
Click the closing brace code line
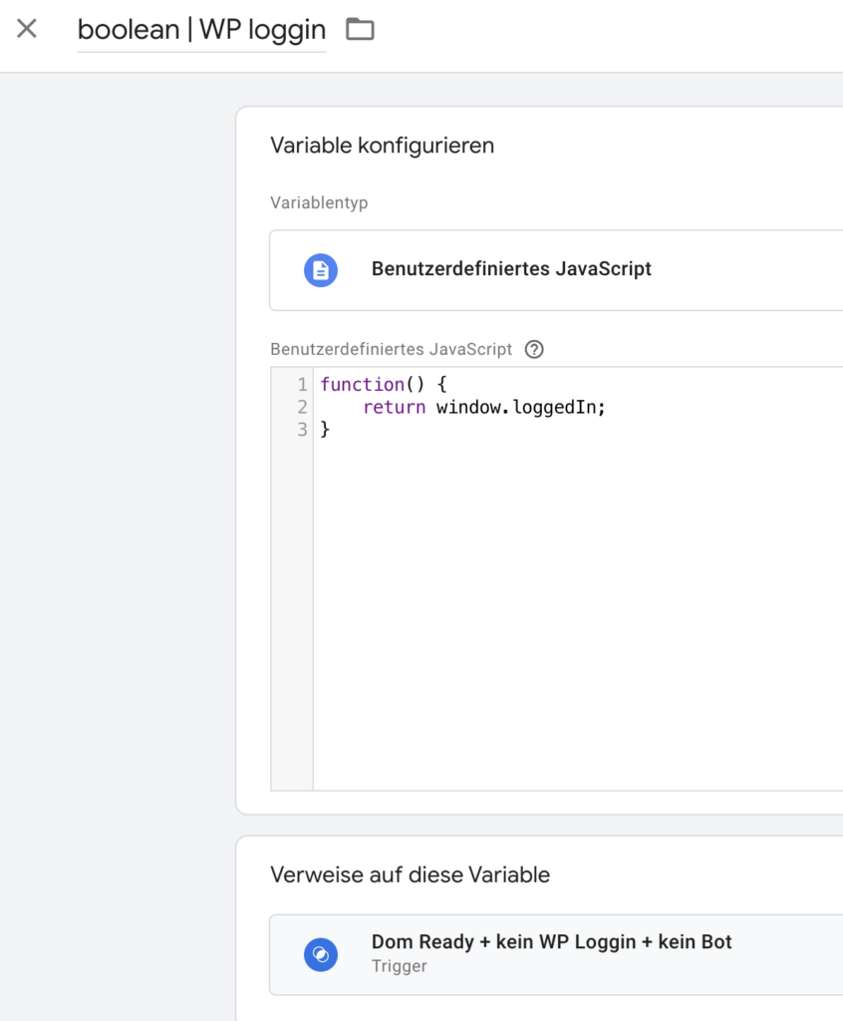pos(326,430)
